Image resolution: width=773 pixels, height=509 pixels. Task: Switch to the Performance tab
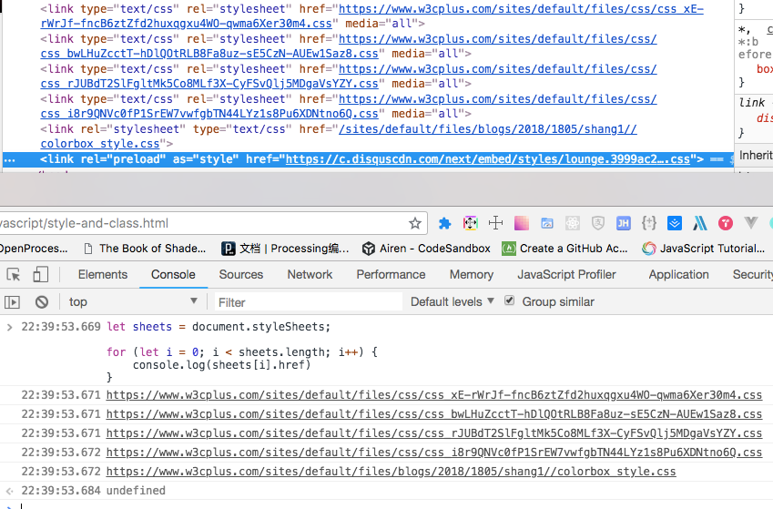391,275
